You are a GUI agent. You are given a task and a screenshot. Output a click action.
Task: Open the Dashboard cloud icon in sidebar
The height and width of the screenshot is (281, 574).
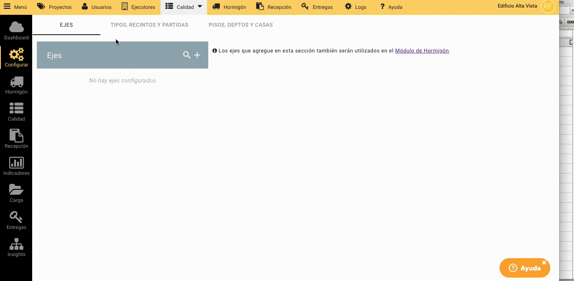pyautogui.click(x=16, y=28)
